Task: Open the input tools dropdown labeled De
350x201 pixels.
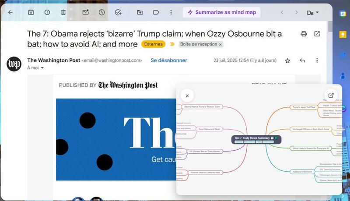Action: [313, 13]
